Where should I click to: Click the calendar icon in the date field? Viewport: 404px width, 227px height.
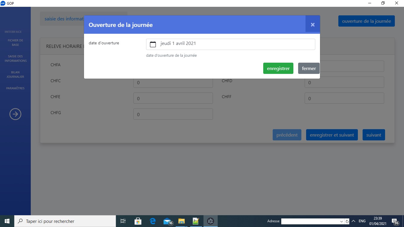153,44
